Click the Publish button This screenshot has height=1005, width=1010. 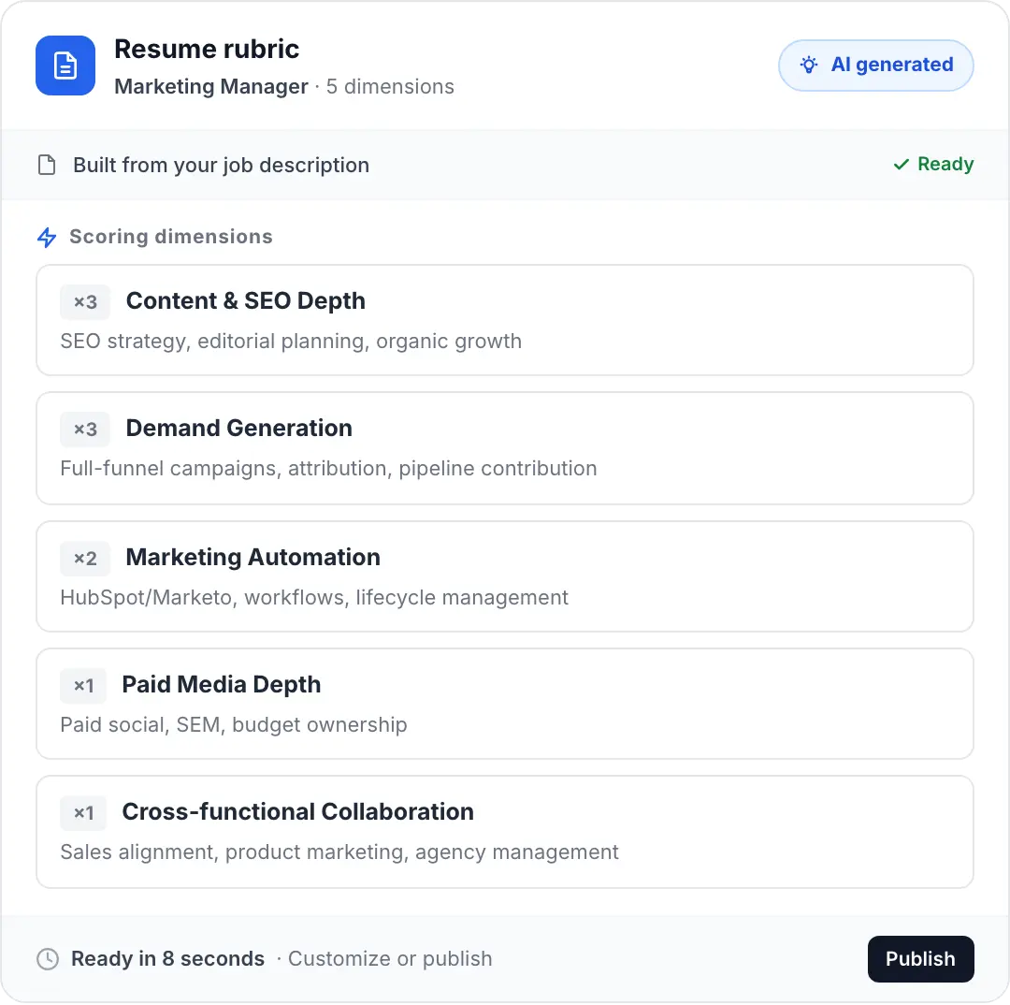pyautogui.click(x=920, y=958)
